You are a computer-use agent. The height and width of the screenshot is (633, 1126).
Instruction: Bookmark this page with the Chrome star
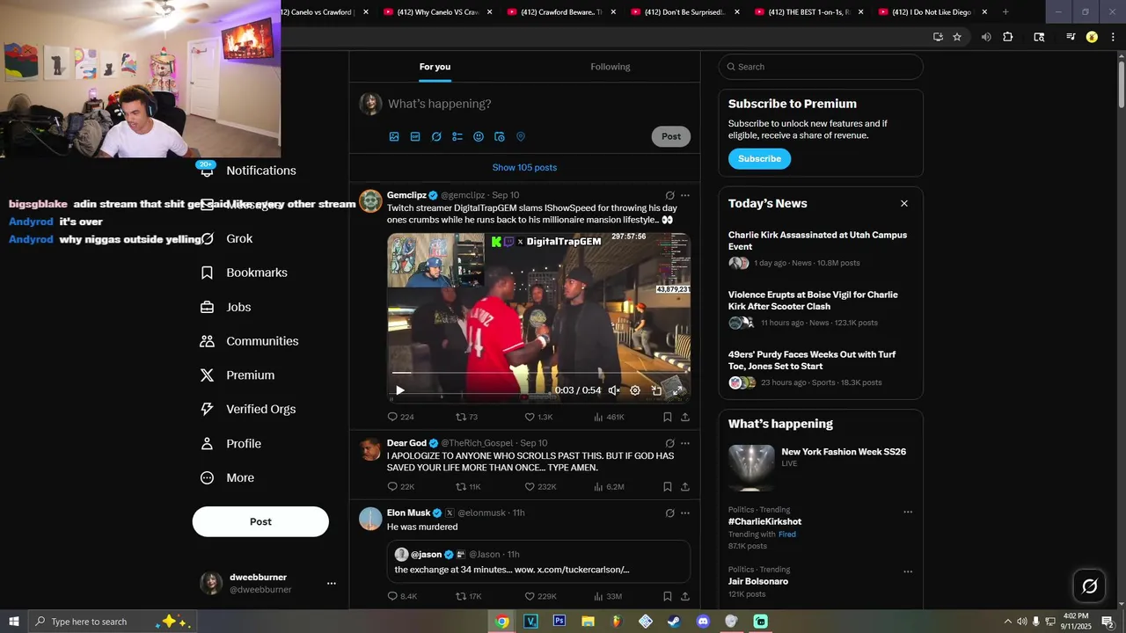click(x=957, y=37)
